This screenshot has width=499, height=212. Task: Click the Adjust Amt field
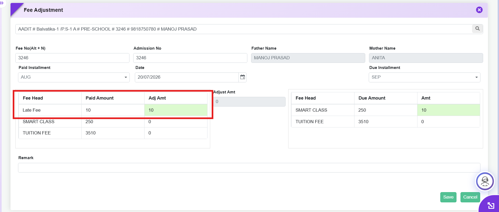249,102
